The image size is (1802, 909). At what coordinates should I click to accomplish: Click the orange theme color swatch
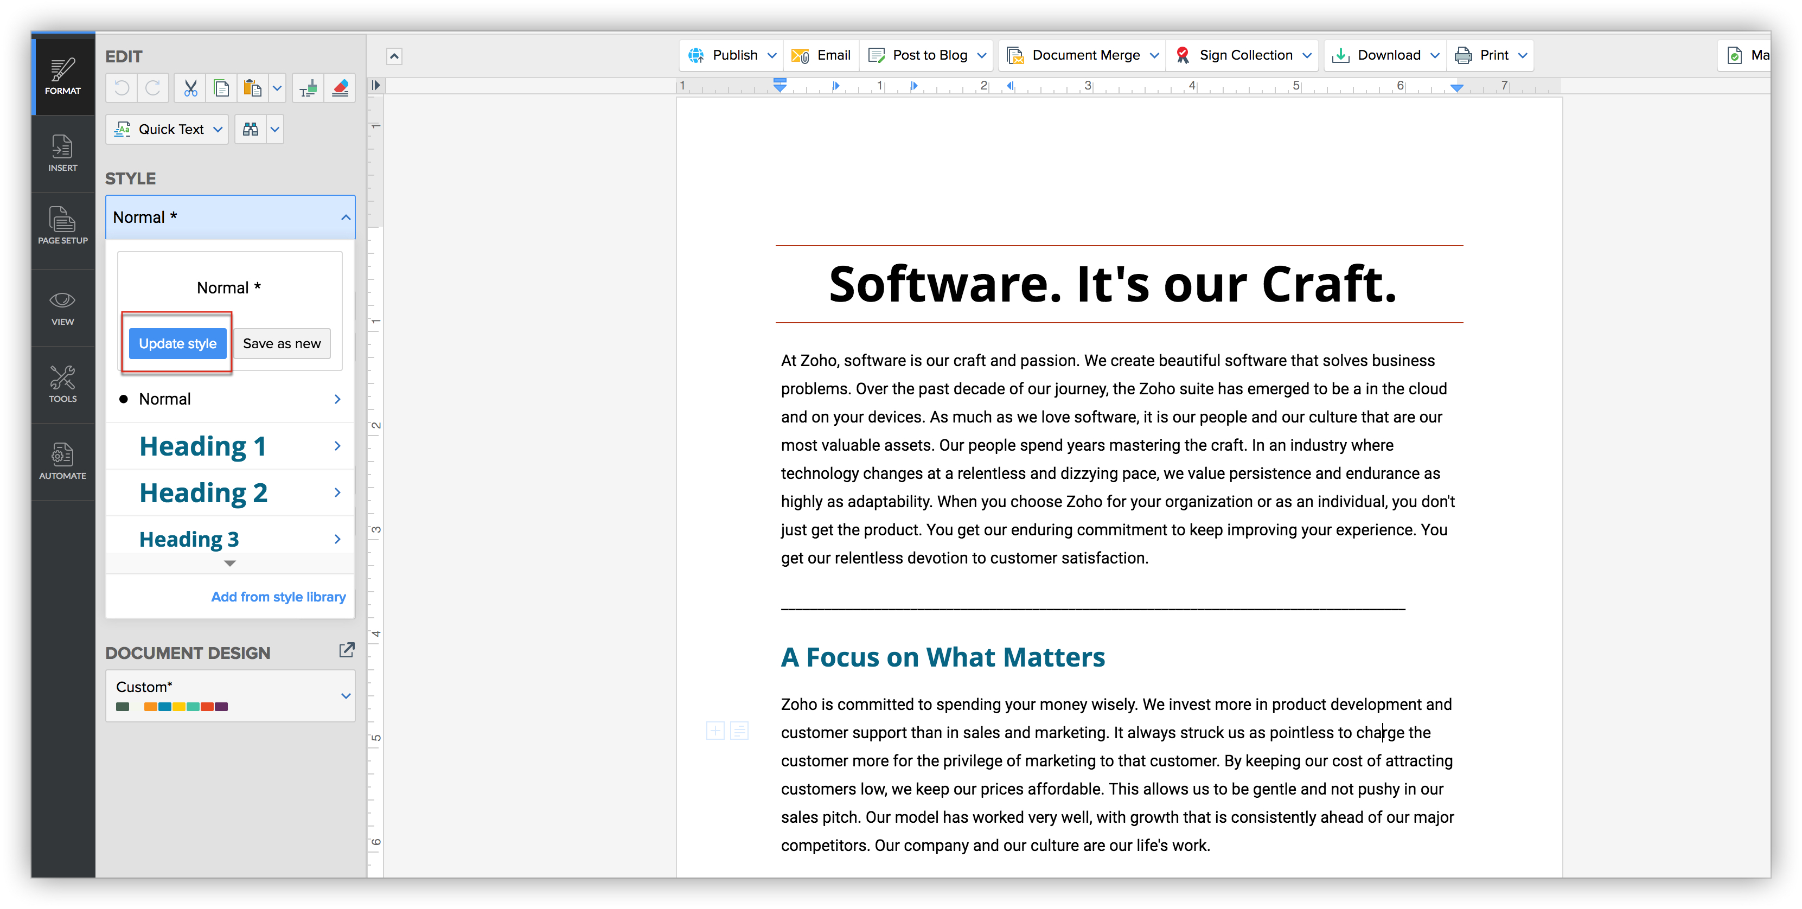150,707
